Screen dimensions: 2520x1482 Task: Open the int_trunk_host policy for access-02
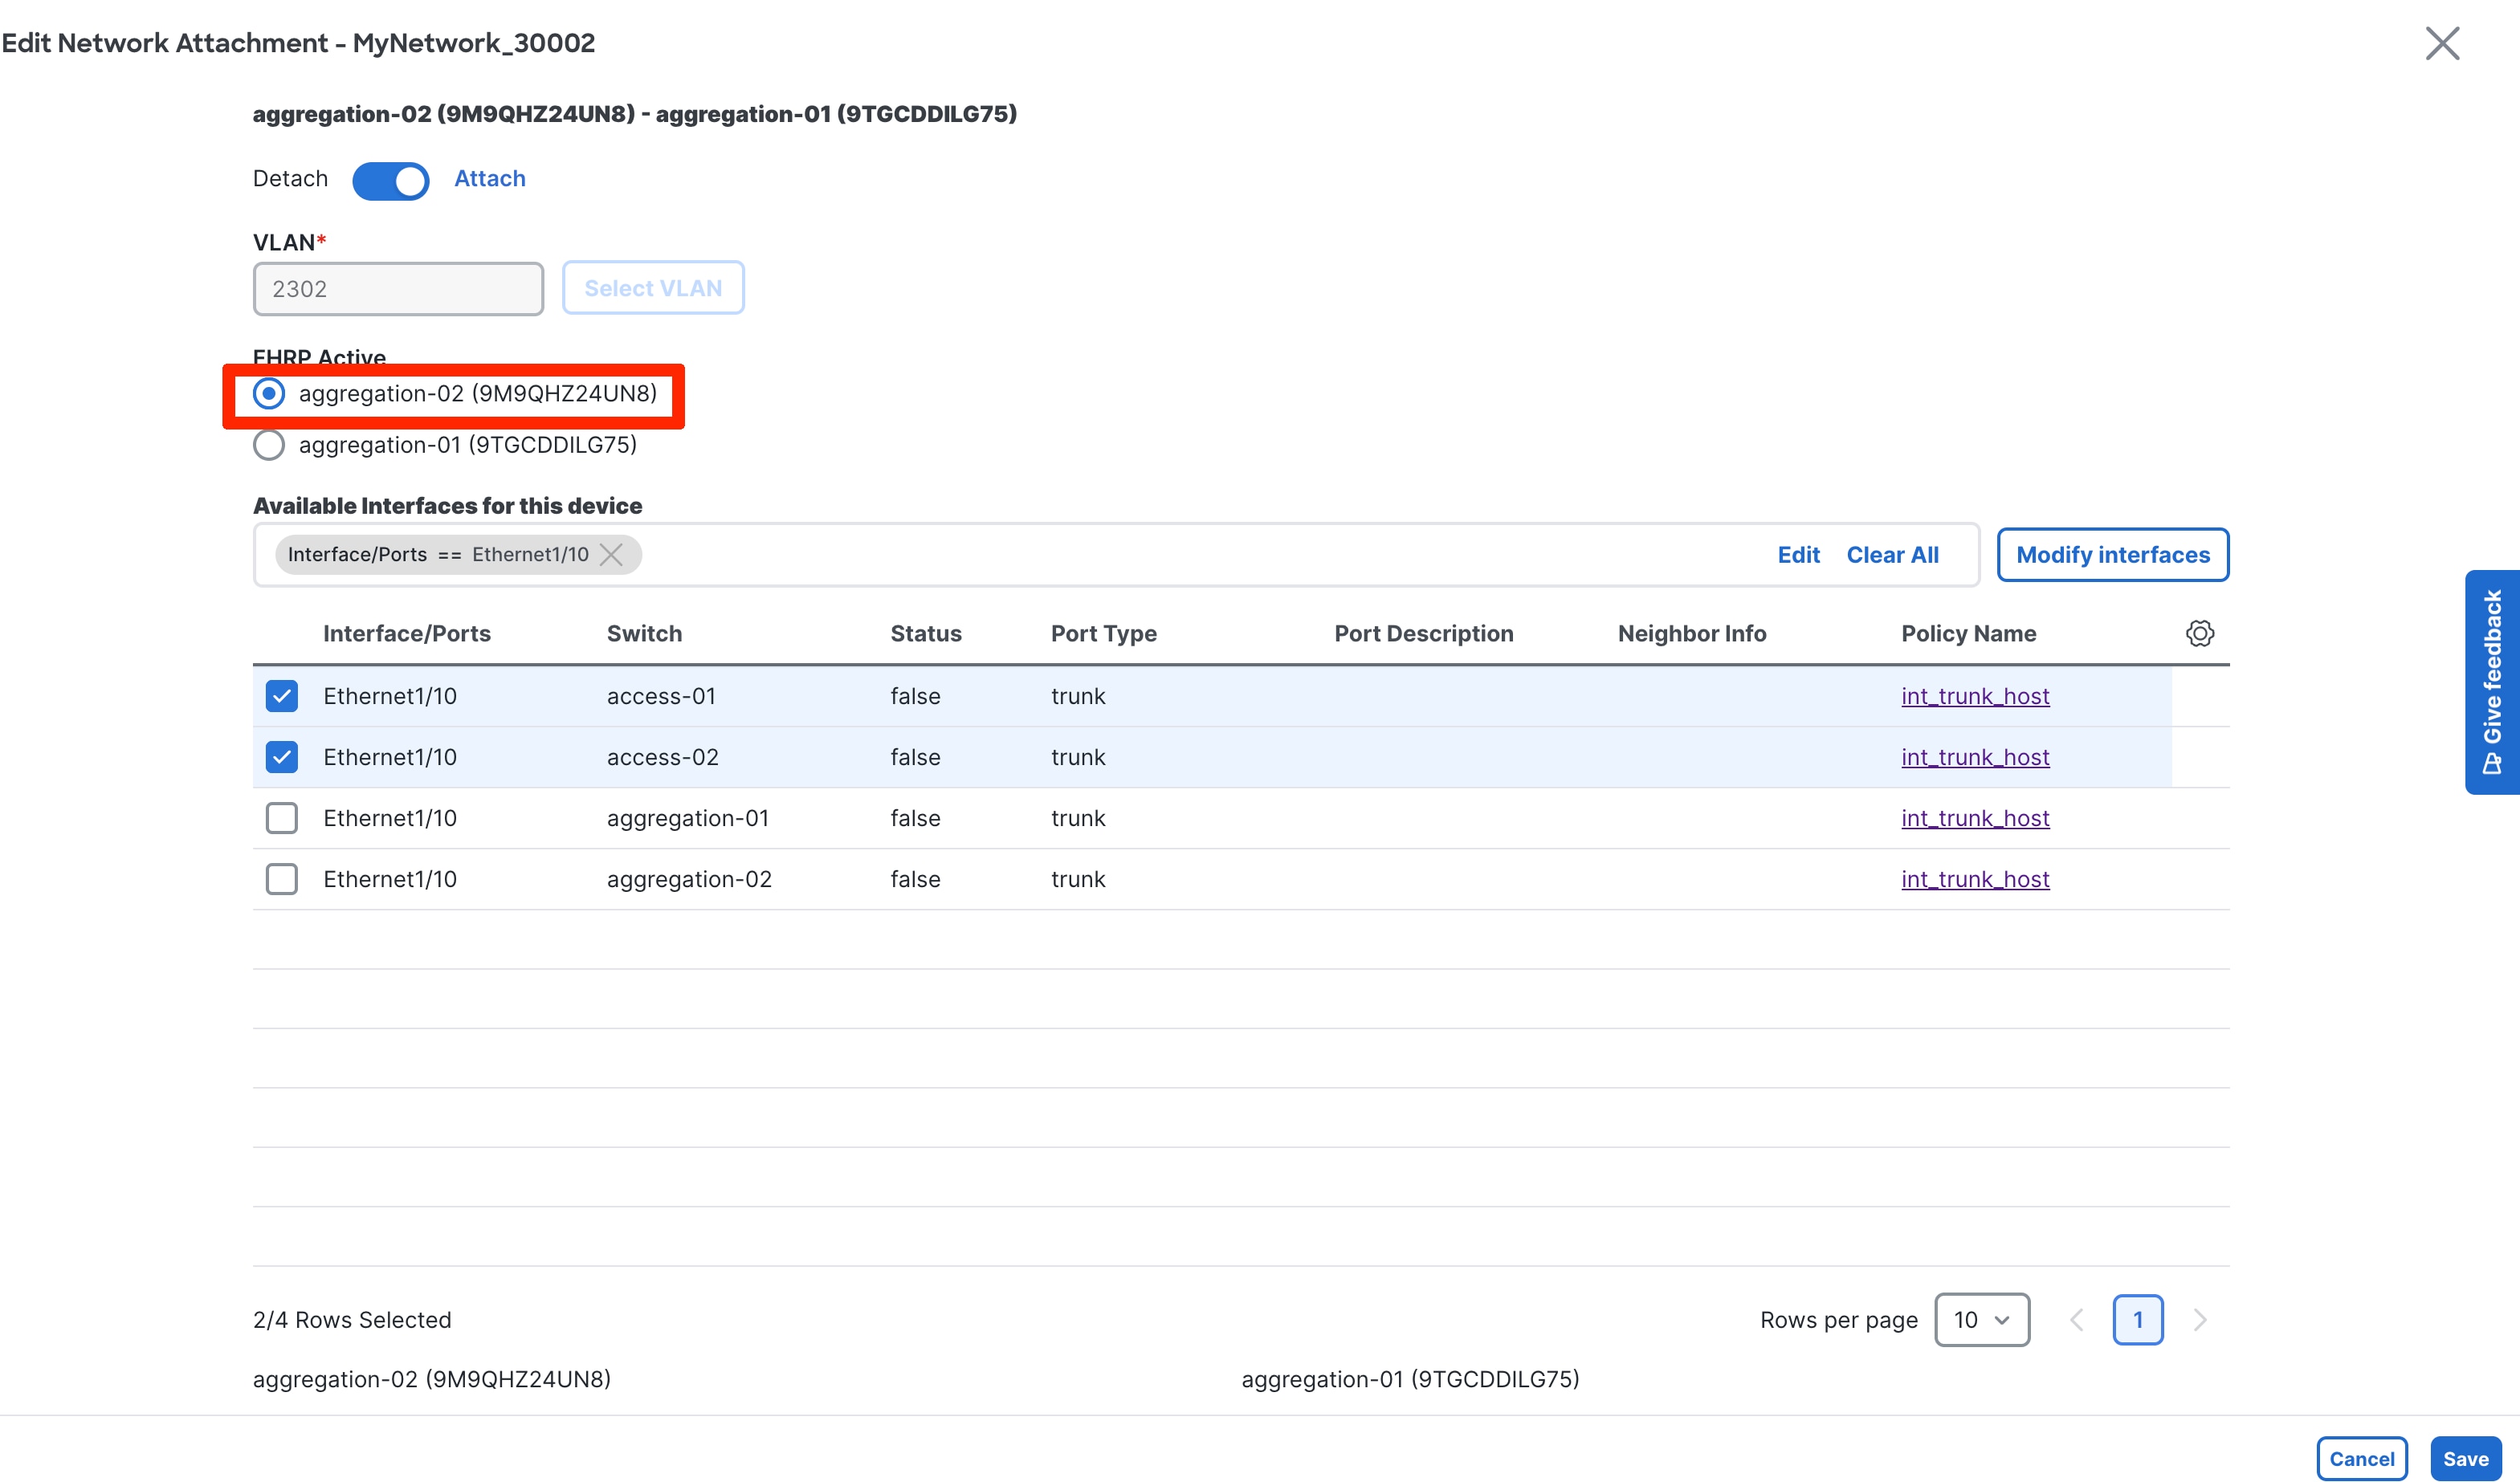pyautogui.click(x=1975, y=757)
